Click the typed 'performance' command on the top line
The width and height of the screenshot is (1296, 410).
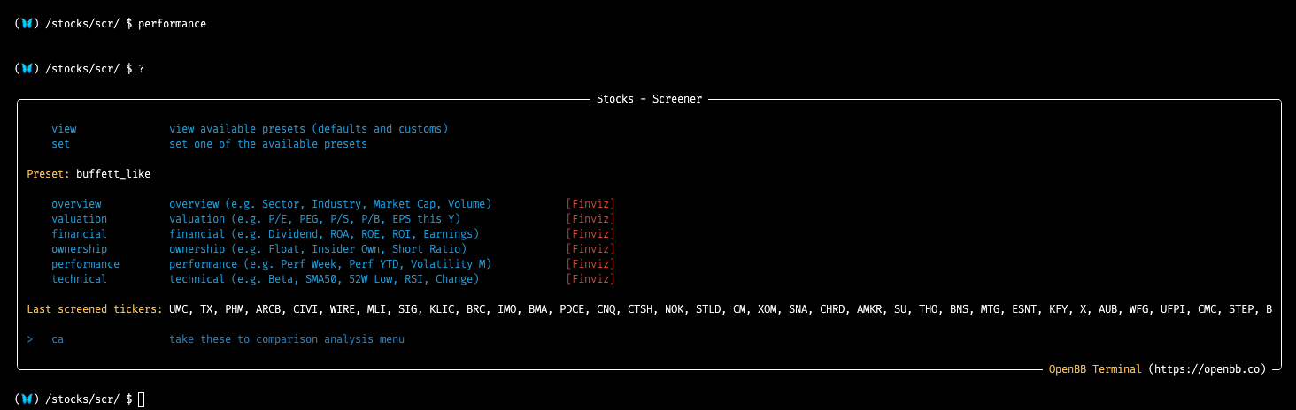point(172,24)
